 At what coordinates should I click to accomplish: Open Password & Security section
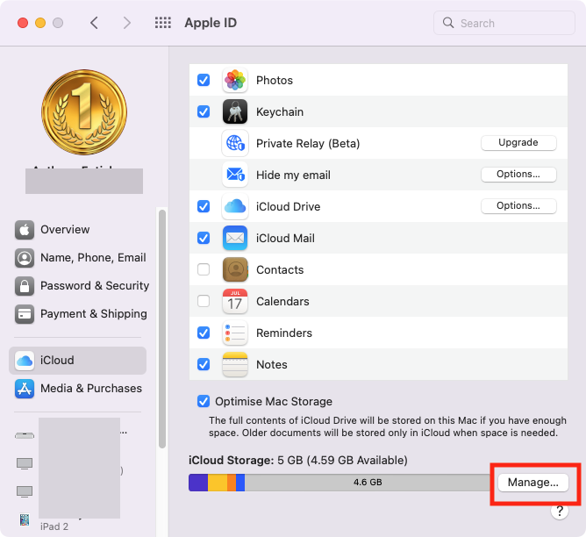78,285
